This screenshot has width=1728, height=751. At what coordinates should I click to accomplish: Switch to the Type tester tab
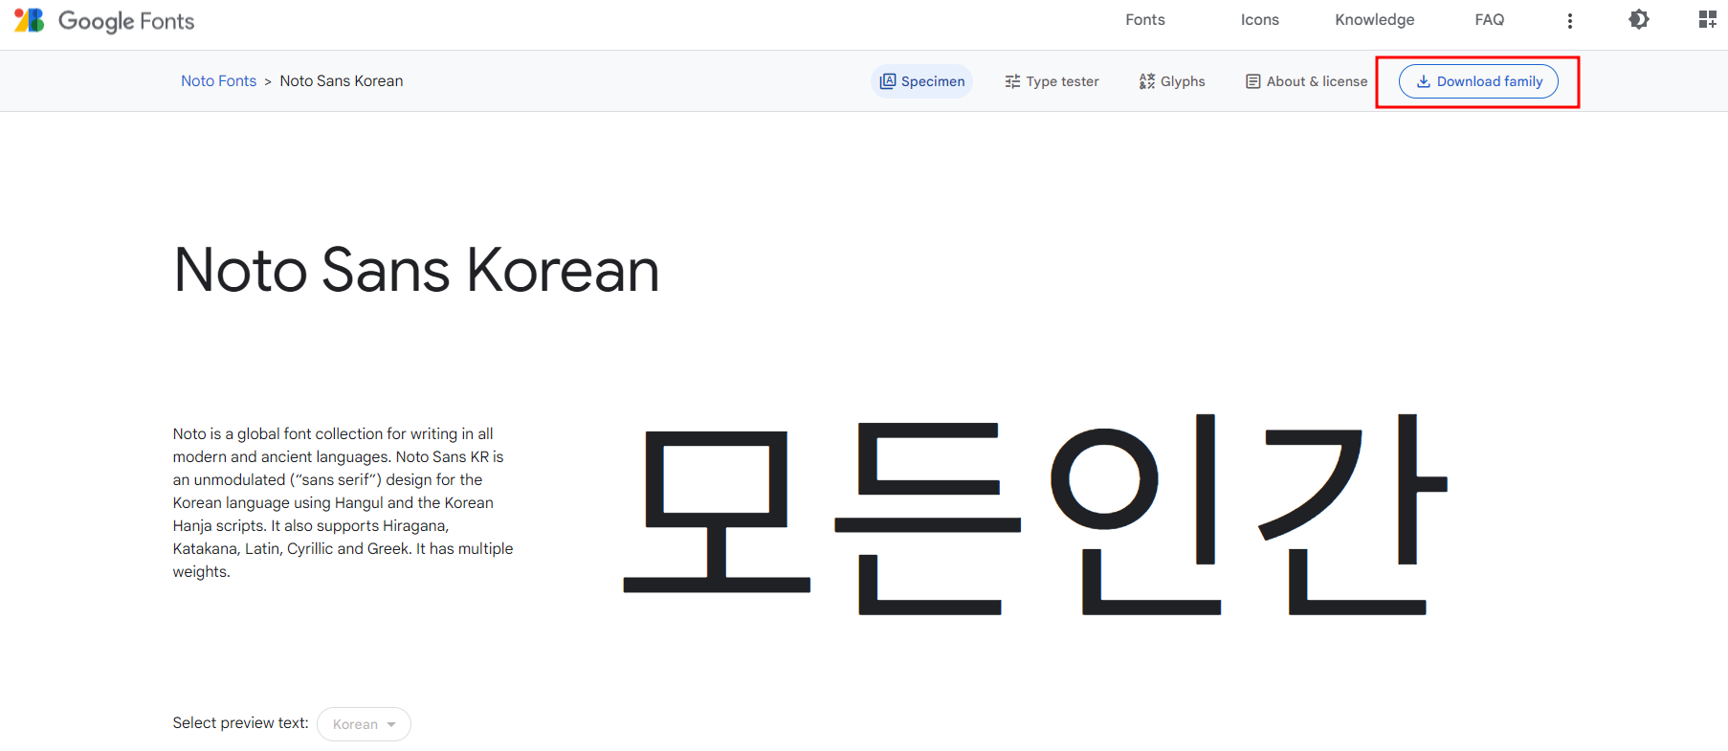tap(1052, 81)
